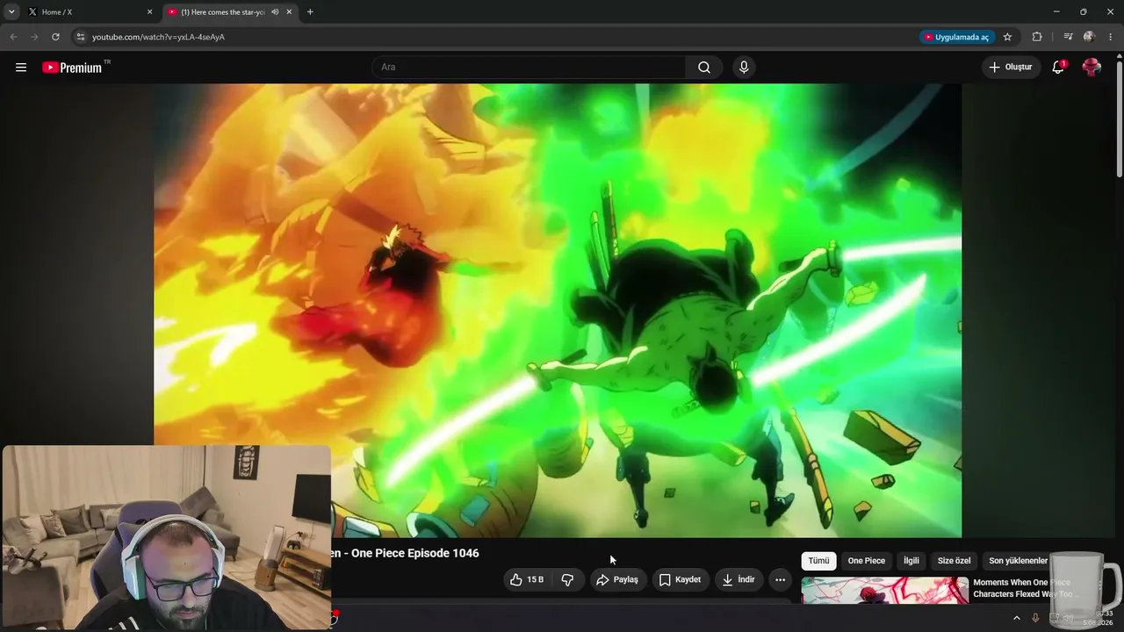This screenshot has height=632, width=1124.
Task: Open the account avatar menu
Action: pyautogui.click(x=1092, y=68)
